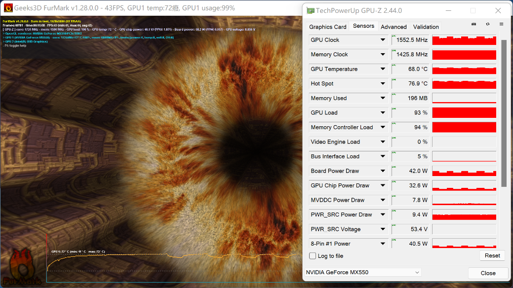The width and height of the screenshot is (513, 288).
Task: Open the Memory Used sensor dropdown
Action: tap(383, 98)
